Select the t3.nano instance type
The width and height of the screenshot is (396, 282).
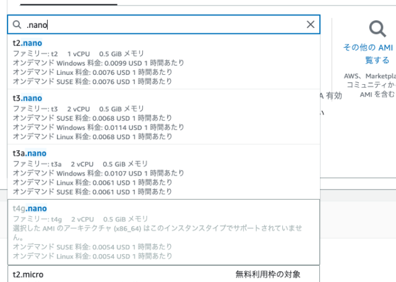(x=163, y=117)
